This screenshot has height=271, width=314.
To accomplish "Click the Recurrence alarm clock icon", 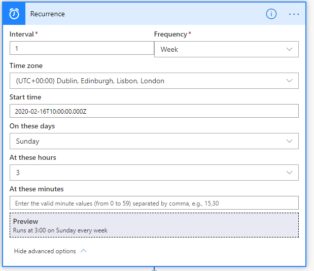I will [x=14, y=14].
